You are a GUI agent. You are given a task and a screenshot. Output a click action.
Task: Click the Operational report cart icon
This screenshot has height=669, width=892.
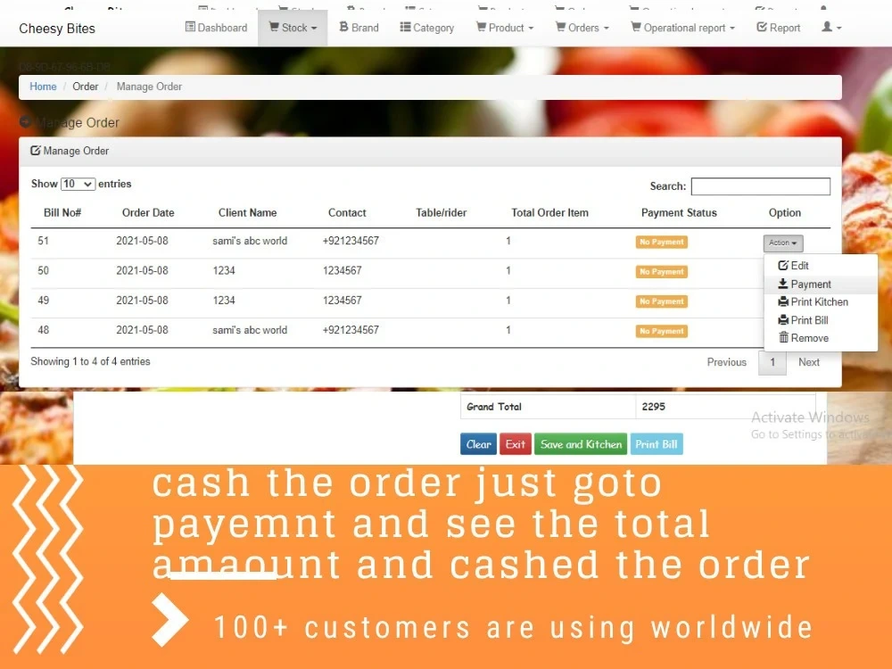tap(636, 27)
